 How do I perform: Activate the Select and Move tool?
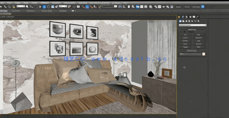coord(44,7)
